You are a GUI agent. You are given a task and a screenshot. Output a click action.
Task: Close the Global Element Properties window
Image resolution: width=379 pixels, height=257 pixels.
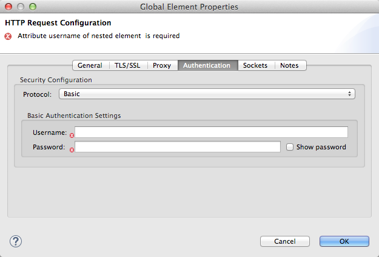coord(8,7)
